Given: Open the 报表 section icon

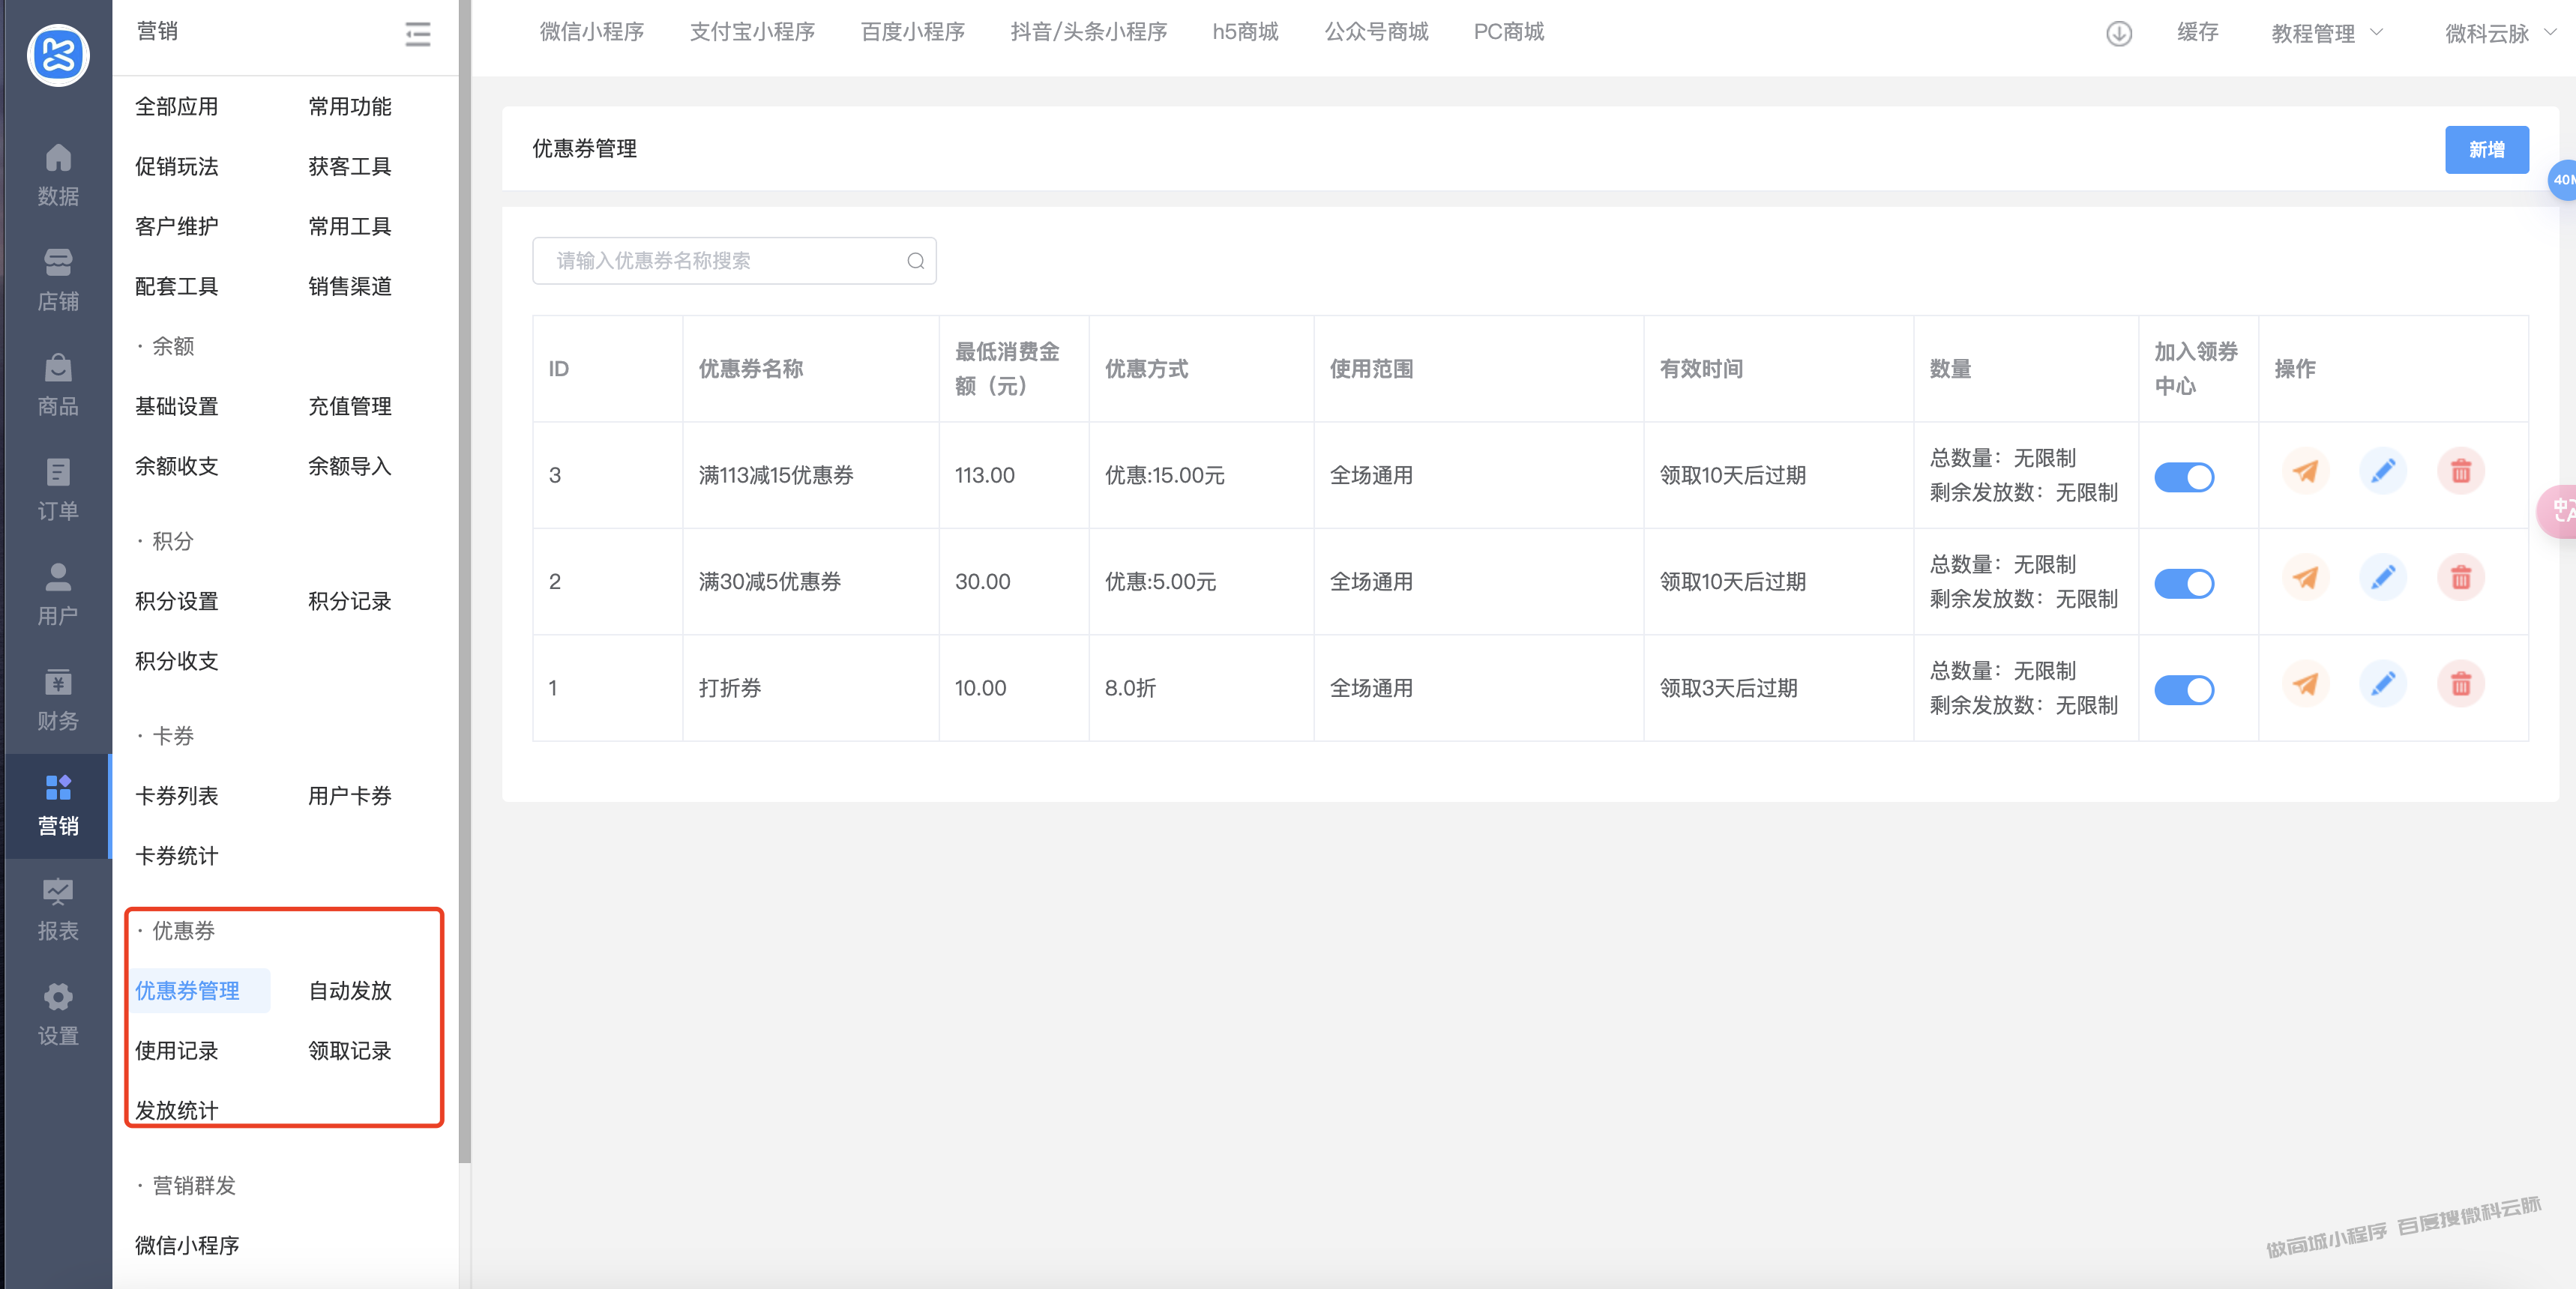Looking at the screenshot, I should click(58, 891).
